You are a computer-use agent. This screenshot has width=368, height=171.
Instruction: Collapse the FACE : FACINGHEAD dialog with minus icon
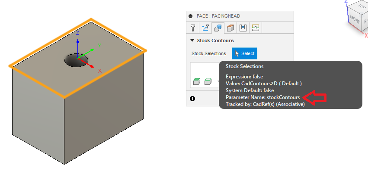pyautogui.click(x=191, y=16)
